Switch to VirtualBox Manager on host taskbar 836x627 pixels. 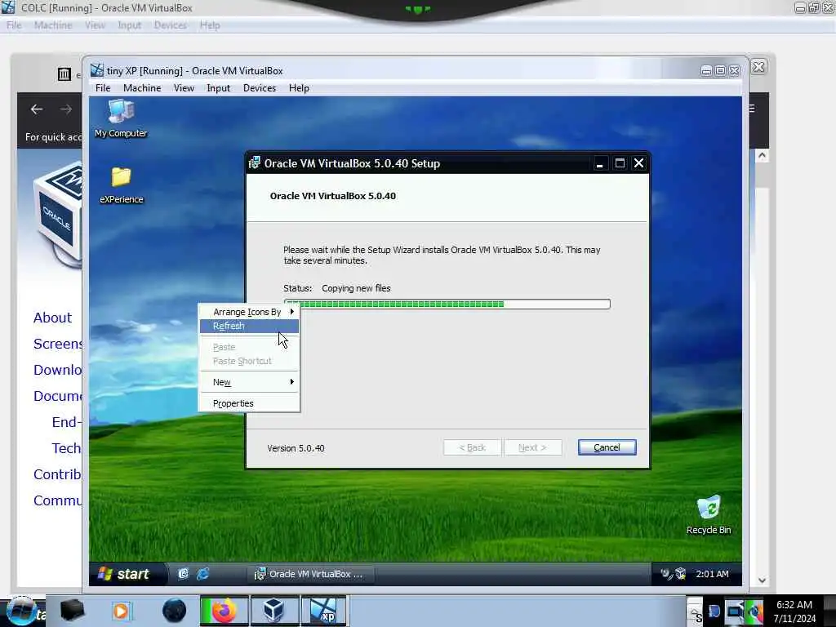click(x=274, y=611)
